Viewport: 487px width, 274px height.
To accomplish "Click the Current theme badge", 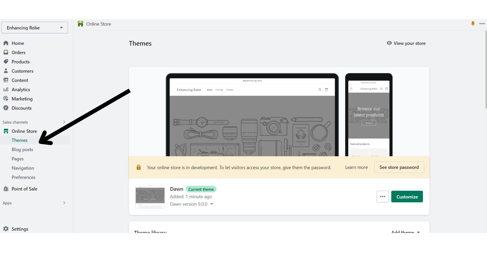I will [201, 189].
